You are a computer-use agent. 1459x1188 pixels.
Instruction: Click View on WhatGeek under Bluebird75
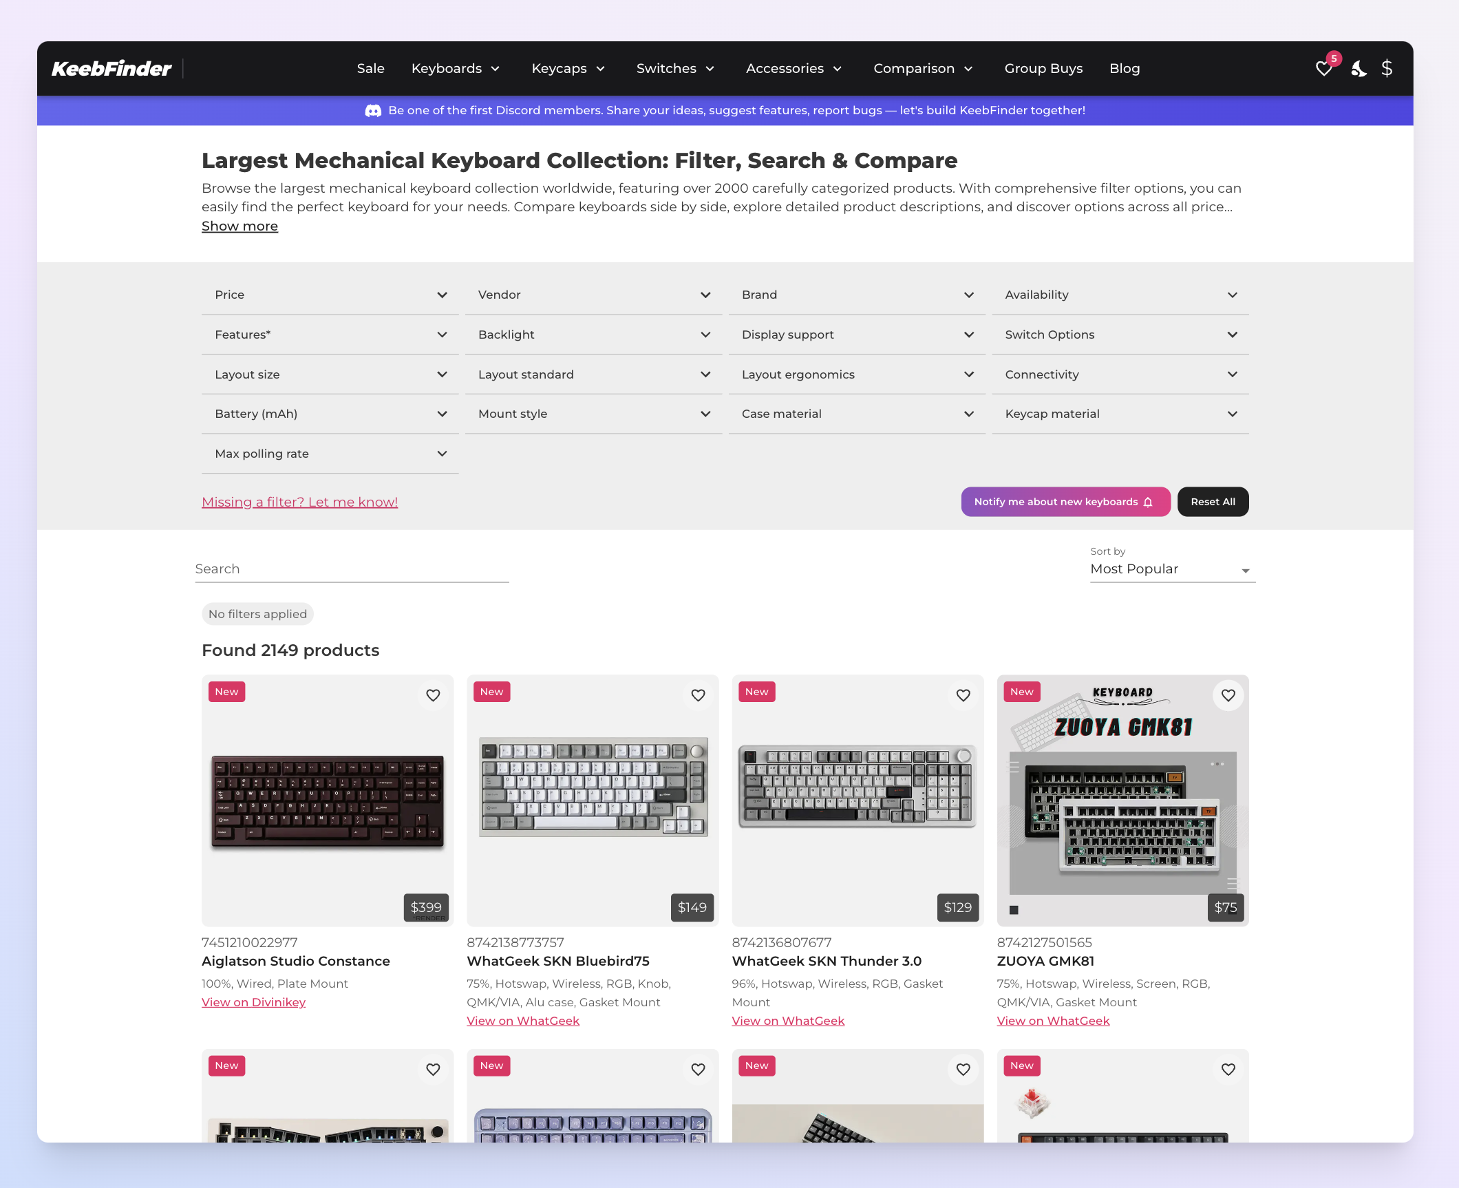[x=523, y=1021]
